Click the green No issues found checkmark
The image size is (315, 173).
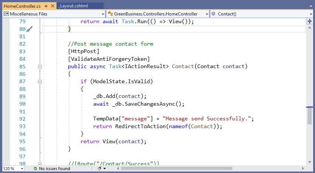point(35,169)
